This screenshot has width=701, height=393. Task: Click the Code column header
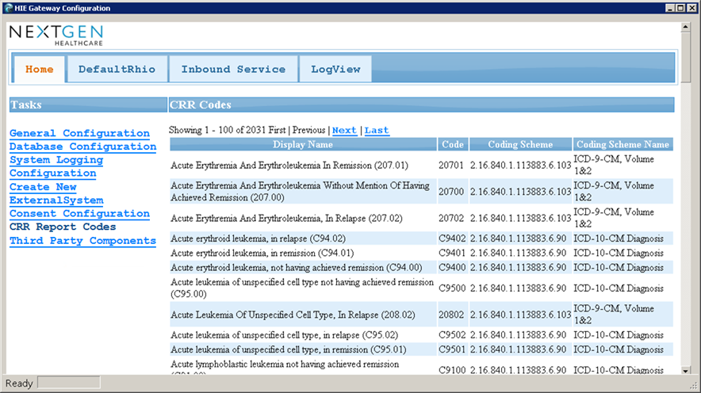[x=453, y=144]
